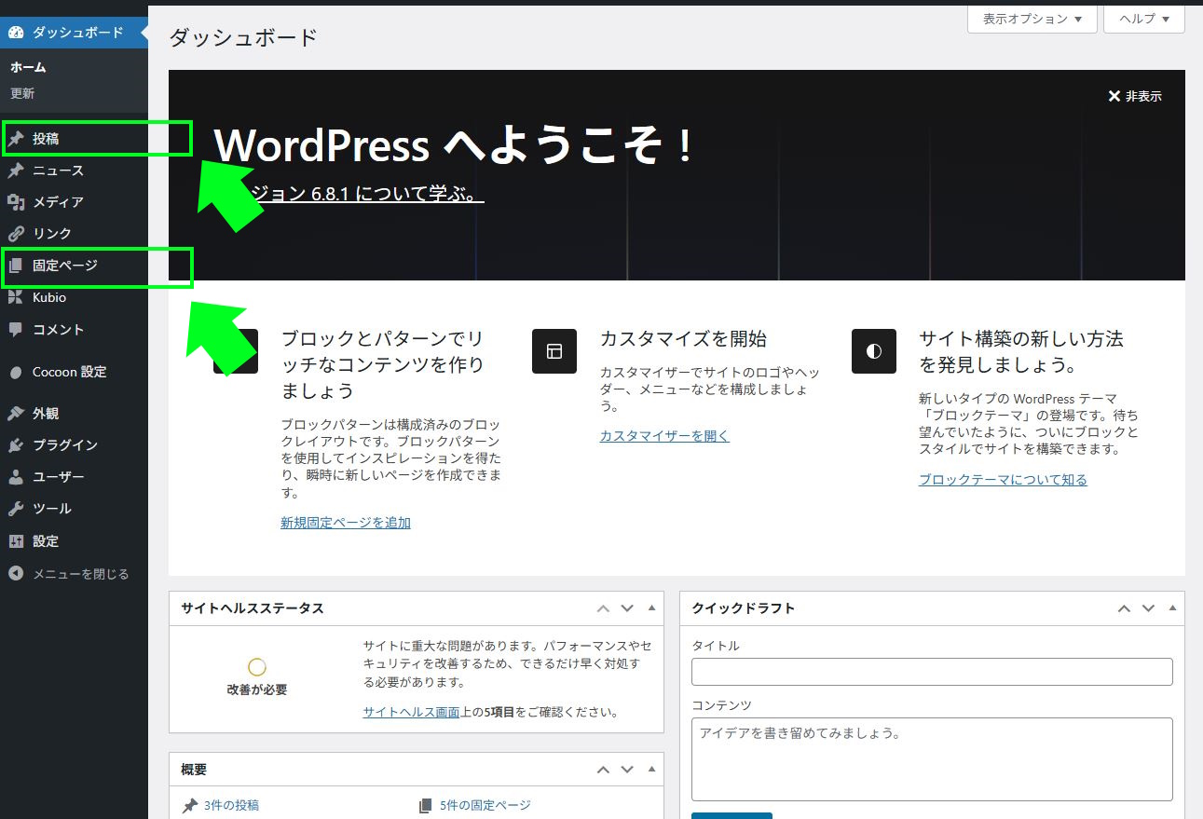Move クイックドラフト box up

coord(1124,608)
